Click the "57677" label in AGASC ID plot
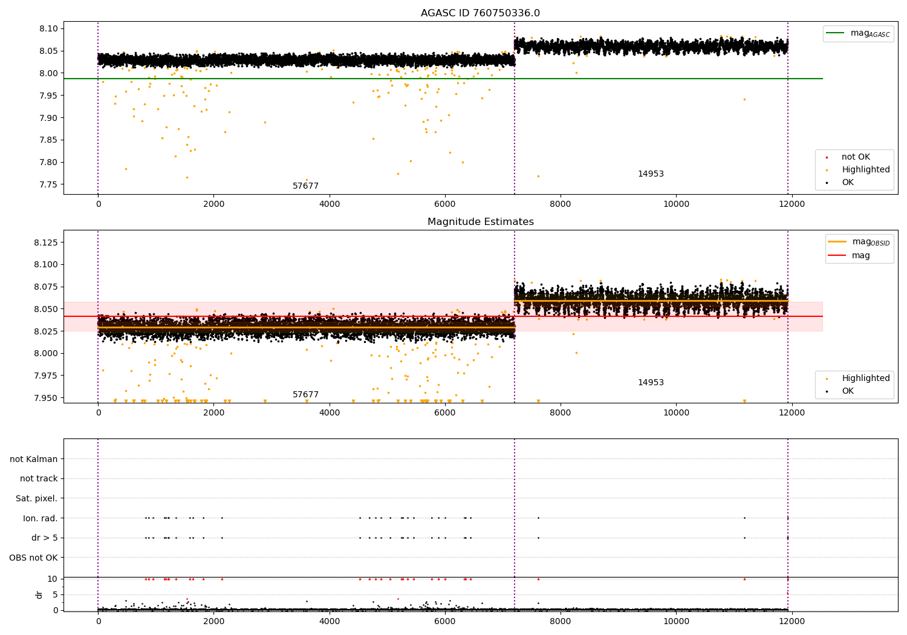Viewport: 907px width, 635px height. 305,186
